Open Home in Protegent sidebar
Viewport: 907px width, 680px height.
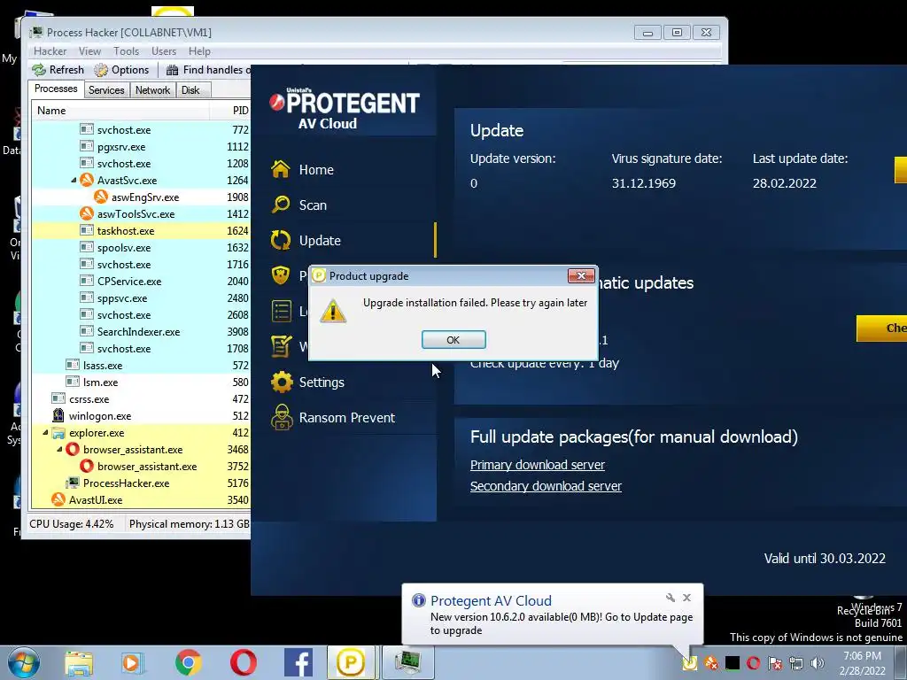(x=316, y=170)
